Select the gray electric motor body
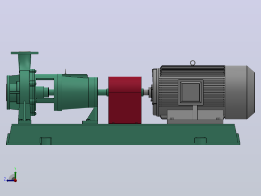This screenshot has height=196, width=261. coord(192,92)
